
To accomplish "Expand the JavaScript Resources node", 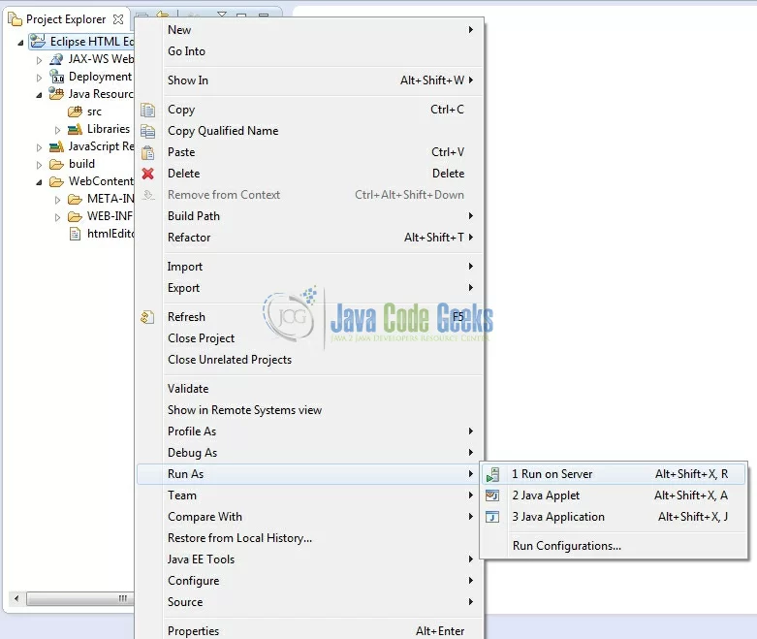I will point(40,147).
